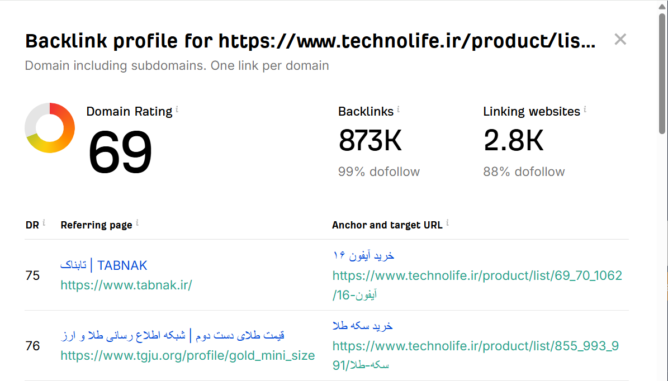Open the Persian title of tgju referring page
Image resolution: width=668 pixels, height=381 pixels.
173,336
